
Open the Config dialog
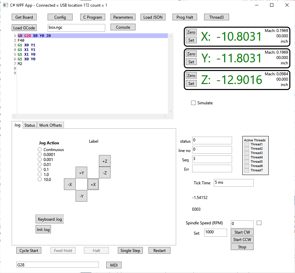point(60,17)
